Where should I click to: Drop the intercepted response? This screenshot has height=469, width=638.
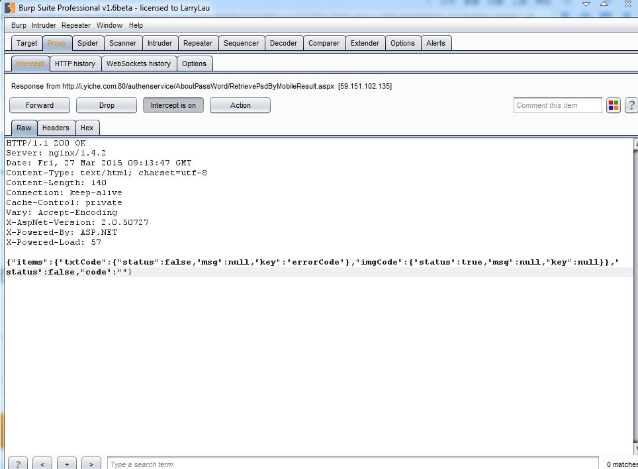tap(107, 105)
